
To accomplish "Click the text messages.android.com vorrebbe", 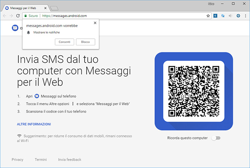I will click(x=52, y=26).
